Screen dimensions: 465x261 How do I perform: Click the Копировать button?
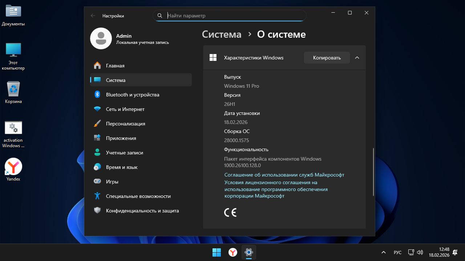point(327,58)
